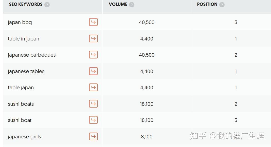Select the japan bbq keyword text

click(20, 22)
